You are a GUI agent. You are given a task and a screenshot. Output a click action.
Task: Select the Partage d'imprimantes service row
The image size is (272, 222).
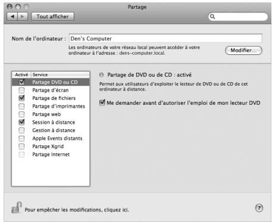tap(51, 107)
